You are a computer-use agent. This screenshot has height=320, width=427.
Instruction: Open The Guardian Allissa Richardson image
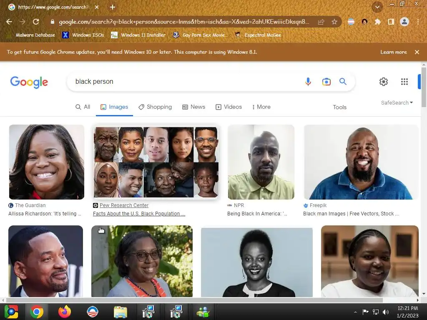[x=47, y=162]
